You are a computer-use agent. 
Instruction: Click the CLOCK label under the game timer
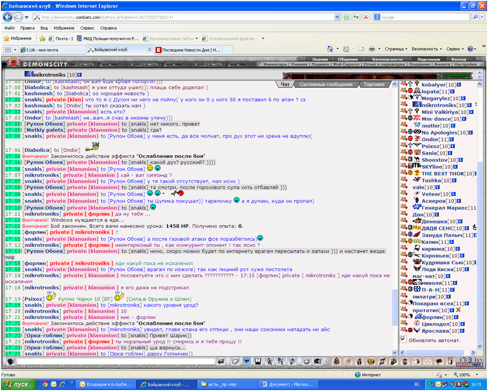463,365
